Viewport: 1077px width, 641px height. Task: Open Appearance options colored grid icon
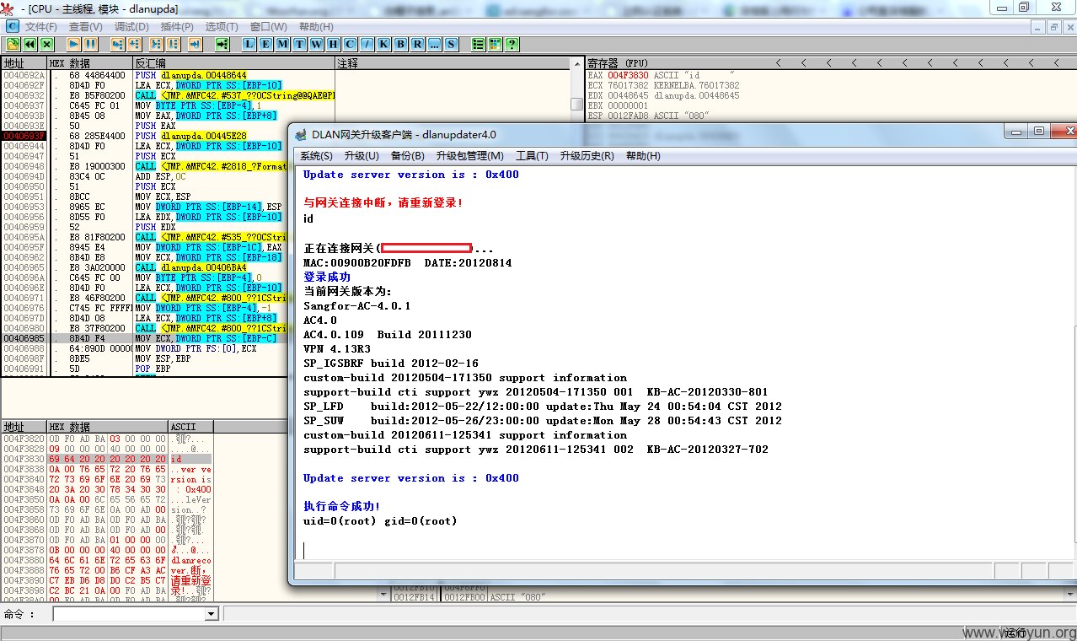coord(495,44)
